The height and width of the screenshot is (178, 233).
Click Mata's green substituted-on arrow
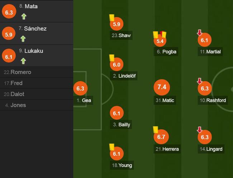coord(24,16)
